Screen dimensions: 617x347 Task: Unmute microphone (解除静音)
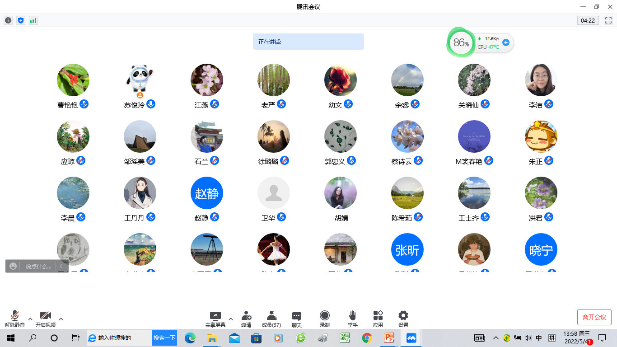15,319
